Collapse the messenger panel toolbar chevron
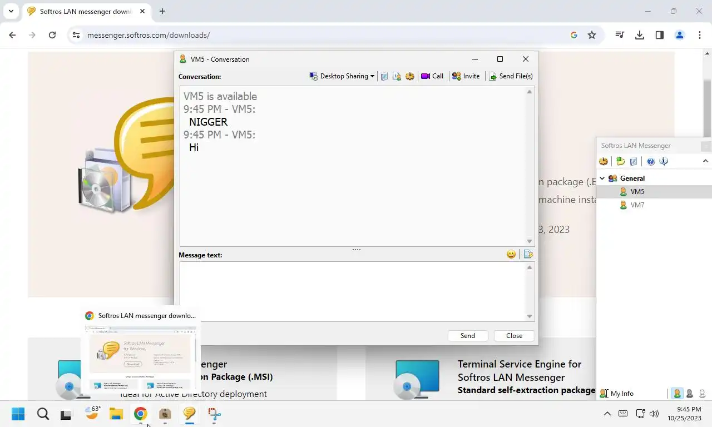This screenshot has height=427, width=712. (705, 161)
